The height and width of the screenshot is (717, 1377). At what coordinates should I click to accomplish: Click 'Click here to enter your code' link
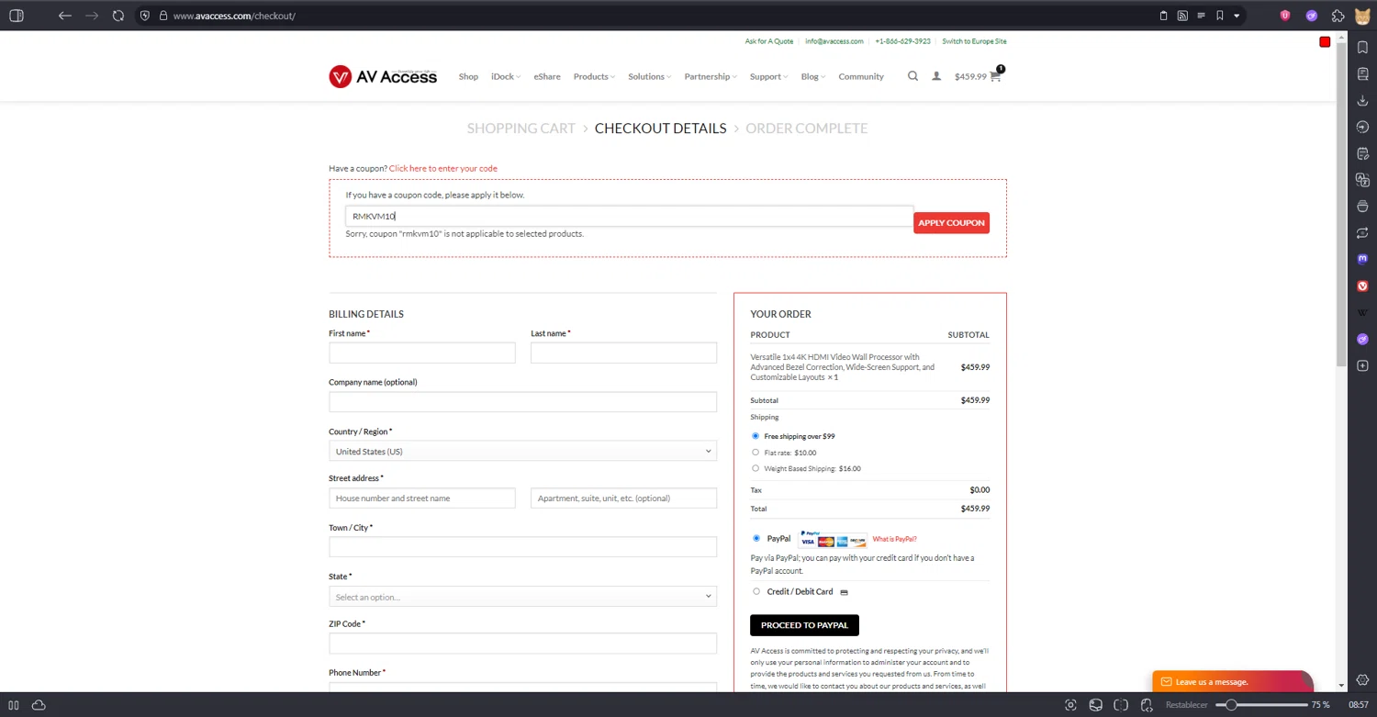pyautogui.click(x=443, y=168)
